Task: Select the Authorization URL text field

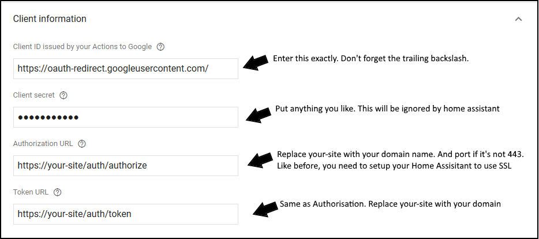Action: click(125, 166)
